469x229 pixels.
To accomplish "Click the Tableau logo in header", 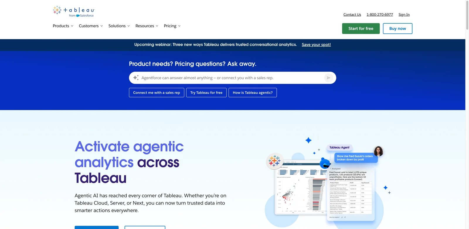I will (74, 11).
